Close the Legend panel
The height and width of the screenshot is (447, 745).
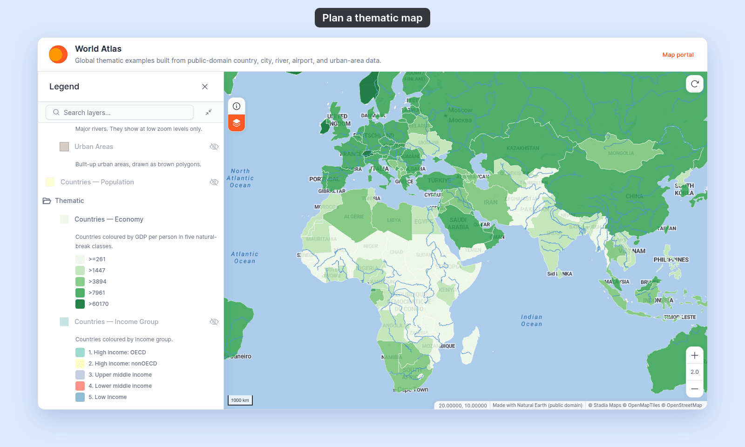[205, 87]
